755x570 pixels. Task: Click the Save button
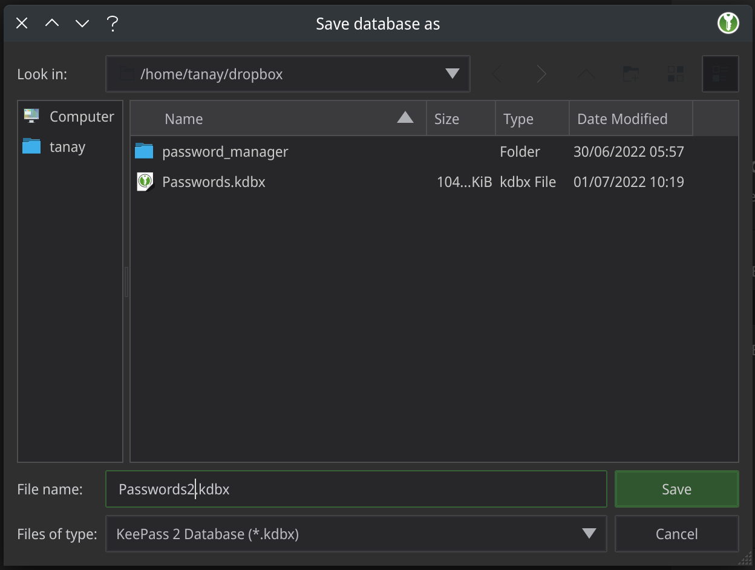676,489
